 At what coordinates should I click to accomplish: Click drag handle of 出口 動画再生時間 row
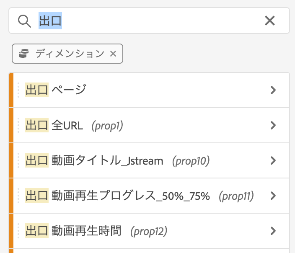[x=19, y=231]
